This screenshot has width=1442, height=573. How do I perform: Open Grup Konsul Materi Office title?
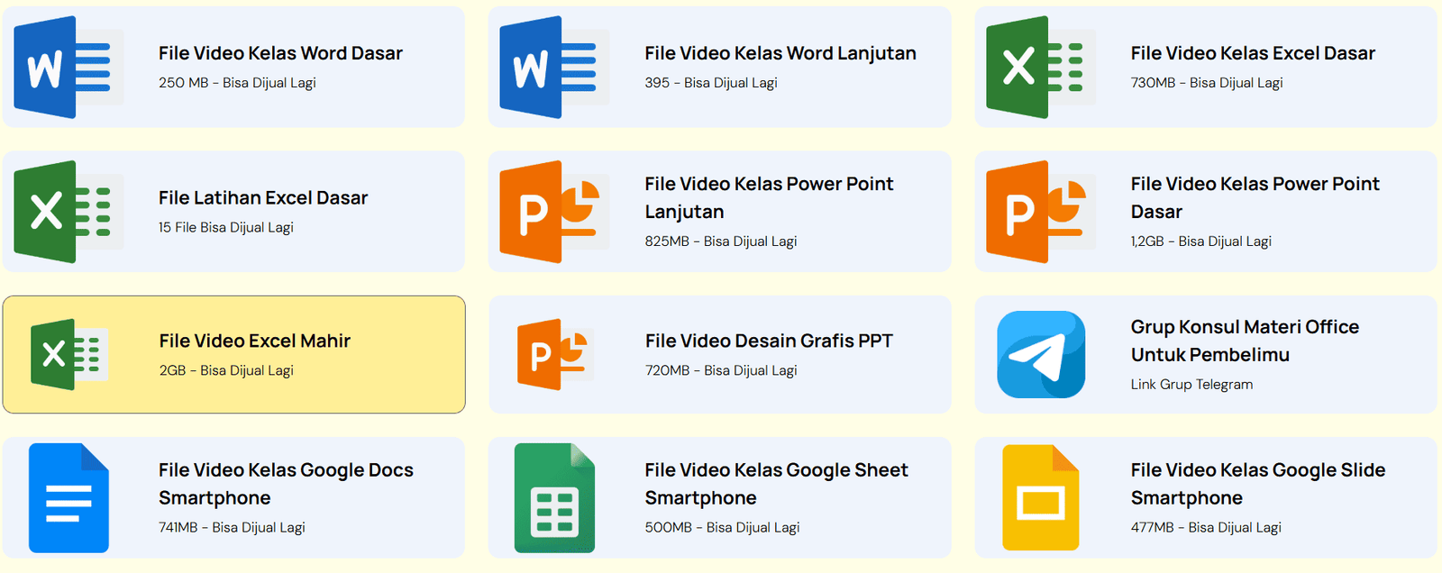[1245, 341]
